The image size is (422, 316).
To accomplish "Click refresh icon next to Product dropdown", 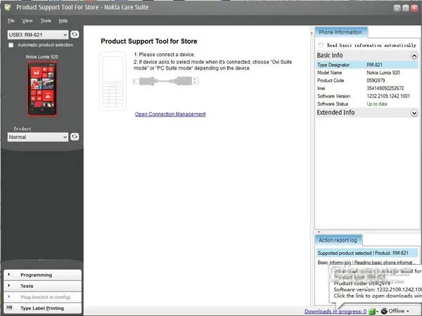I will (x=75, y=137).
